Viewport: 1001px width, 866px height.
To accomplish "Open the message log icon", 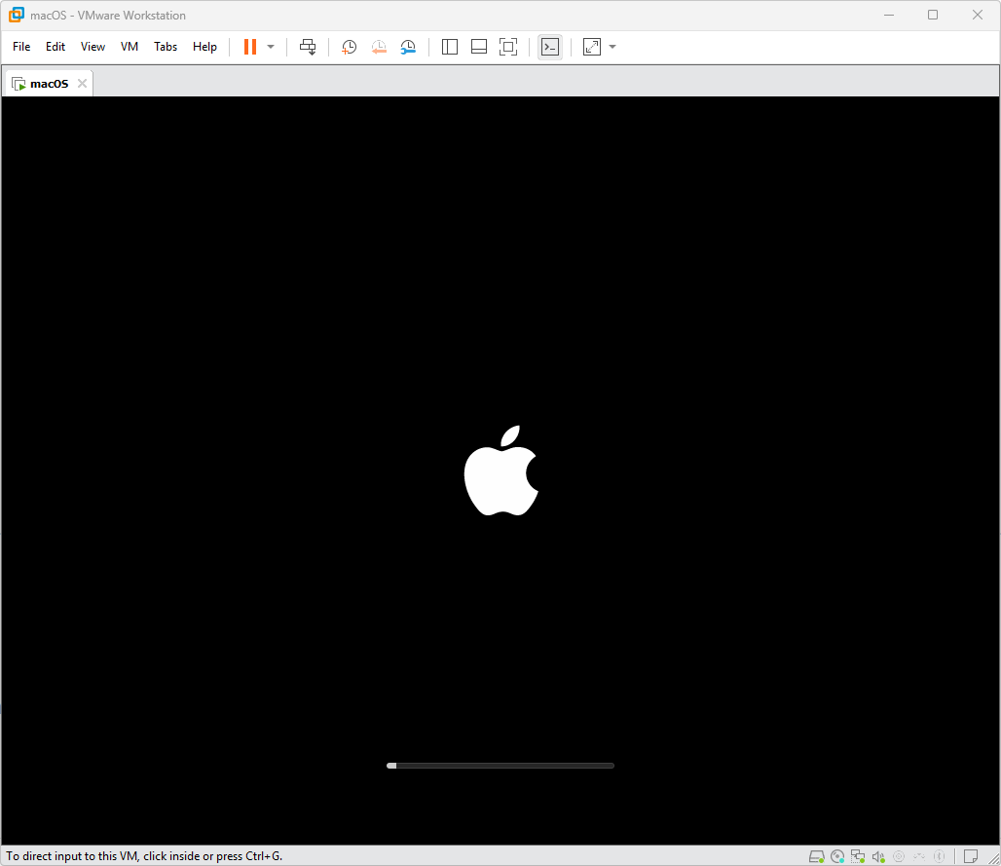I will click(971, 856).
